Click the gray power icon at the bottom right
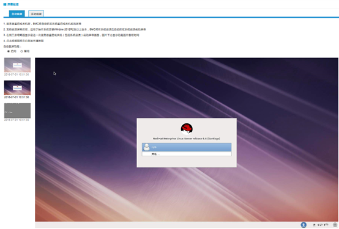Image resolution: width=339 pixels, height=229 pixels. click(x=335, y=225)
